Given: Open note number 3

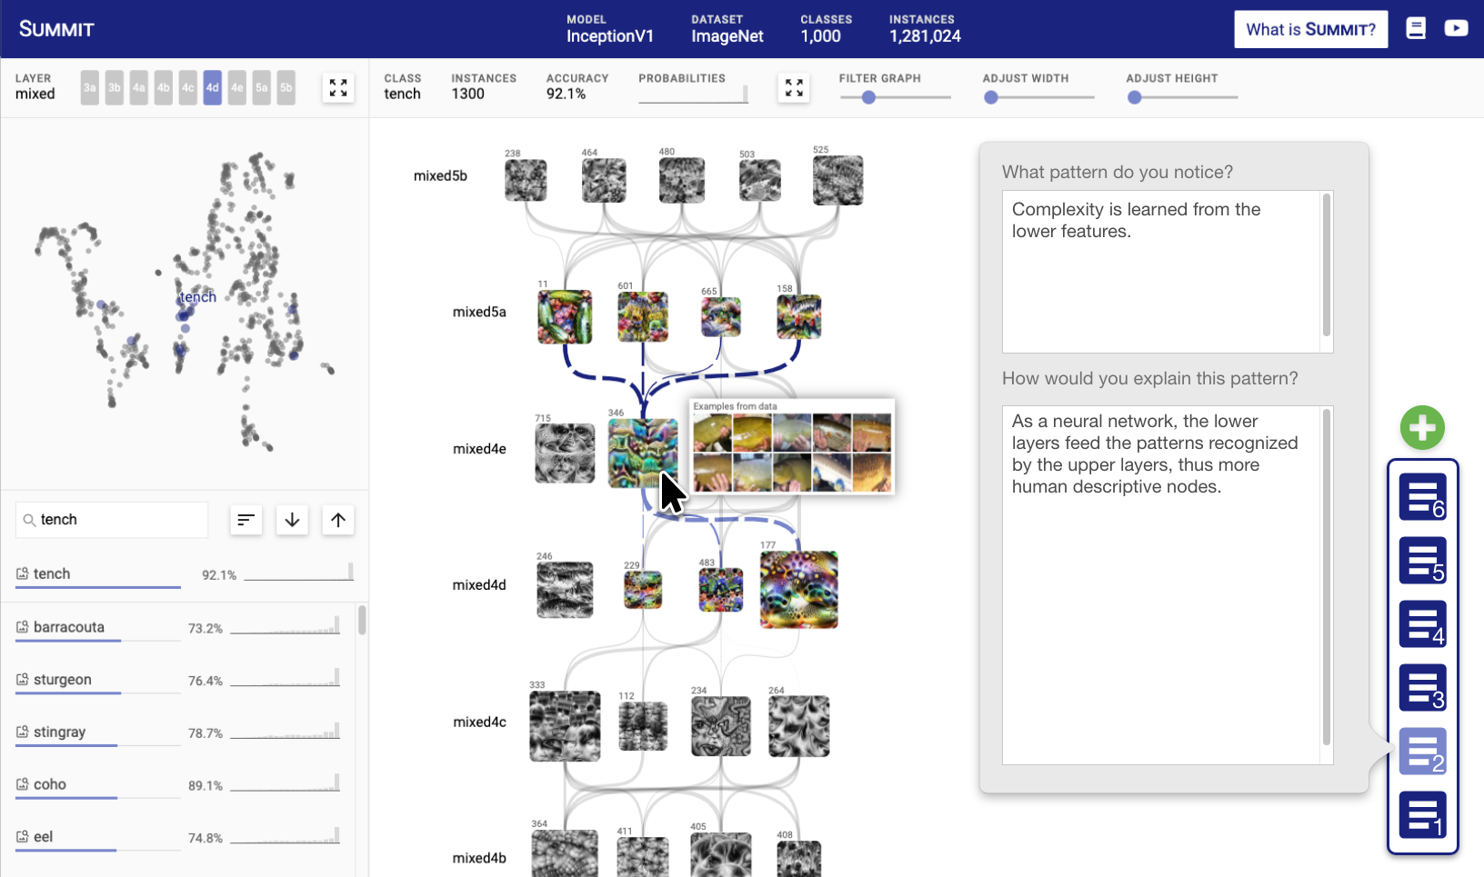Looking at the screenshot, I should point(1422,687).
